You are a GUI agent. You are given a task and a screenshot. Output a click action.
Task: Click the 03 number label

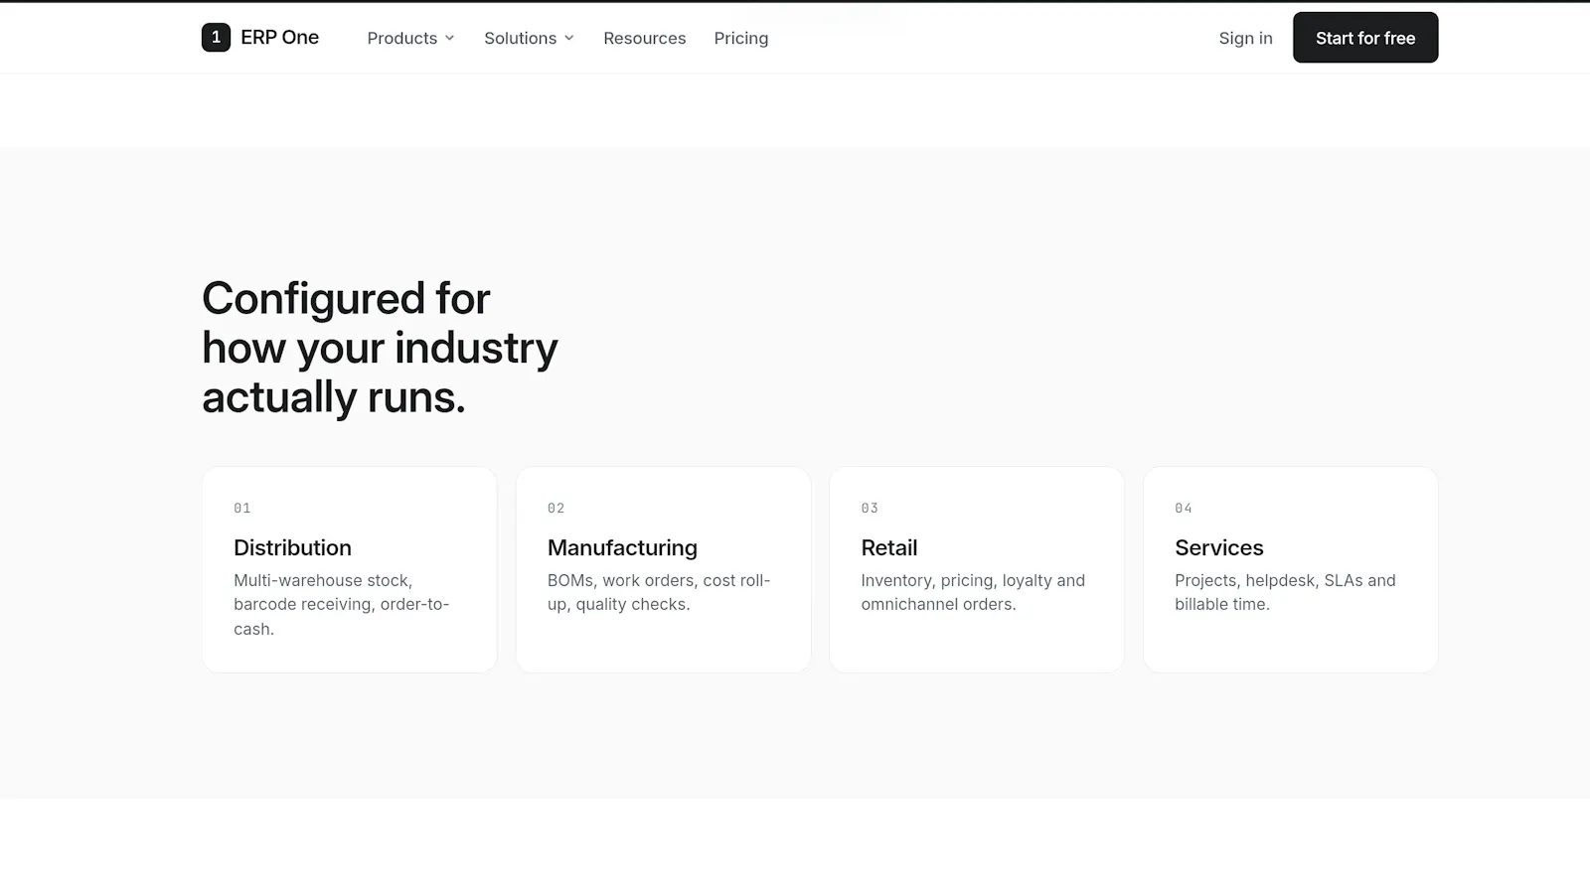point(870,508)
